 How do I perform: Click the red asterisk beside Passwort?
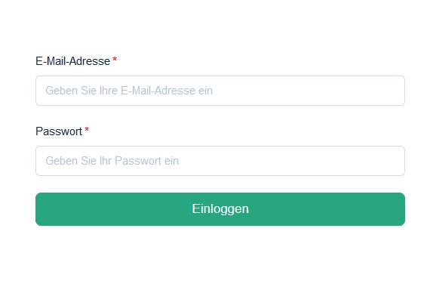(87, 130)
